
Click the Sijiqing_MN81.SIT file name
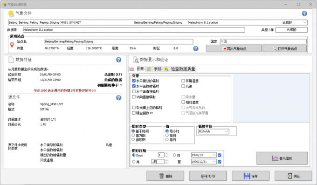(52, 104)
